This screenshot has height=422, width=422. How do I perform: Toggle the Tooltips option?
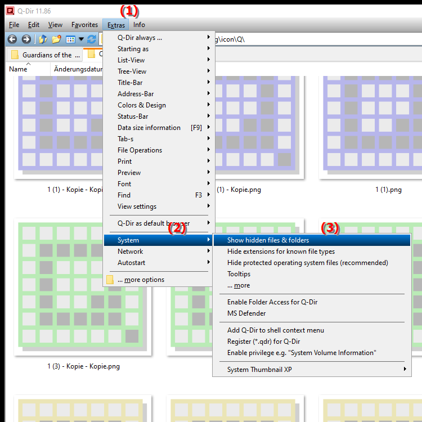coord(312,274)
